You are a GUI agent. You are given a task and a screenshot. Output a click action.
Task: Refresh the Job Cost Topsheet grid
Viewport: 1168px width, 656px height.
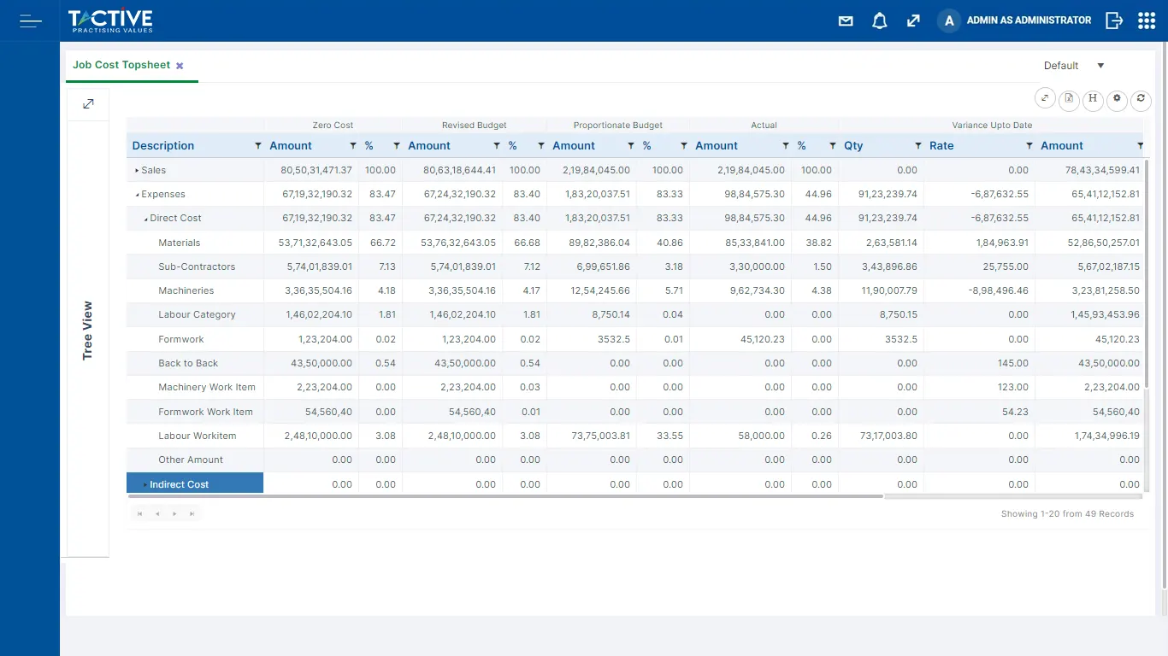click(x=1141, y=99)
